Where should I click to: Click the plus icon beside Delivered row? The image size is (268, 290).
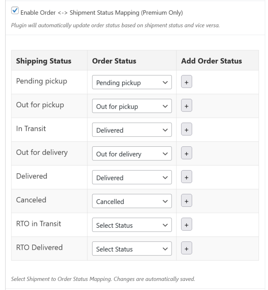click(x=186, y=177)
